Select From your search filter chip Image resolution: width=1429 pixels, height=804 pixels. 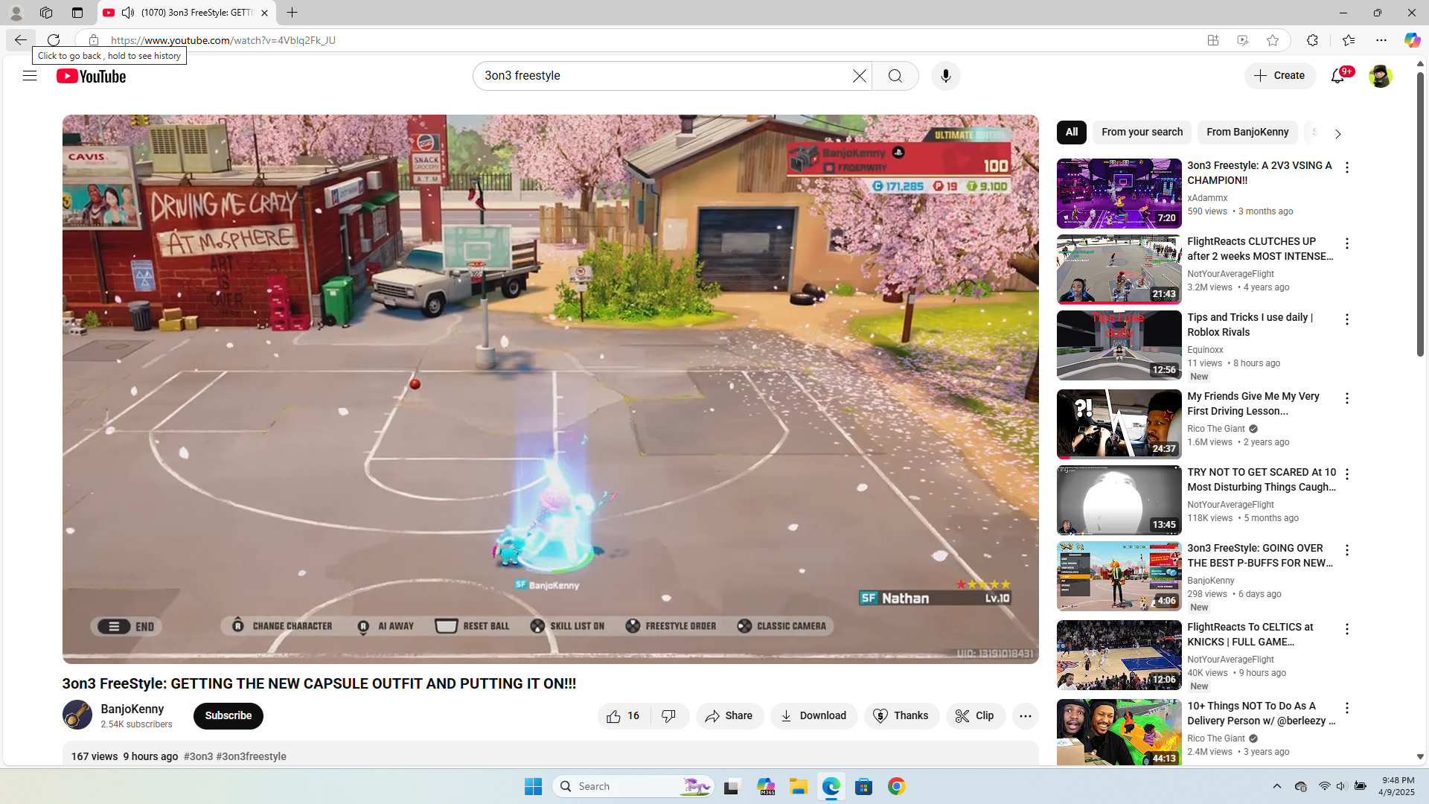pyautogui.click(x=1142, y=133)
